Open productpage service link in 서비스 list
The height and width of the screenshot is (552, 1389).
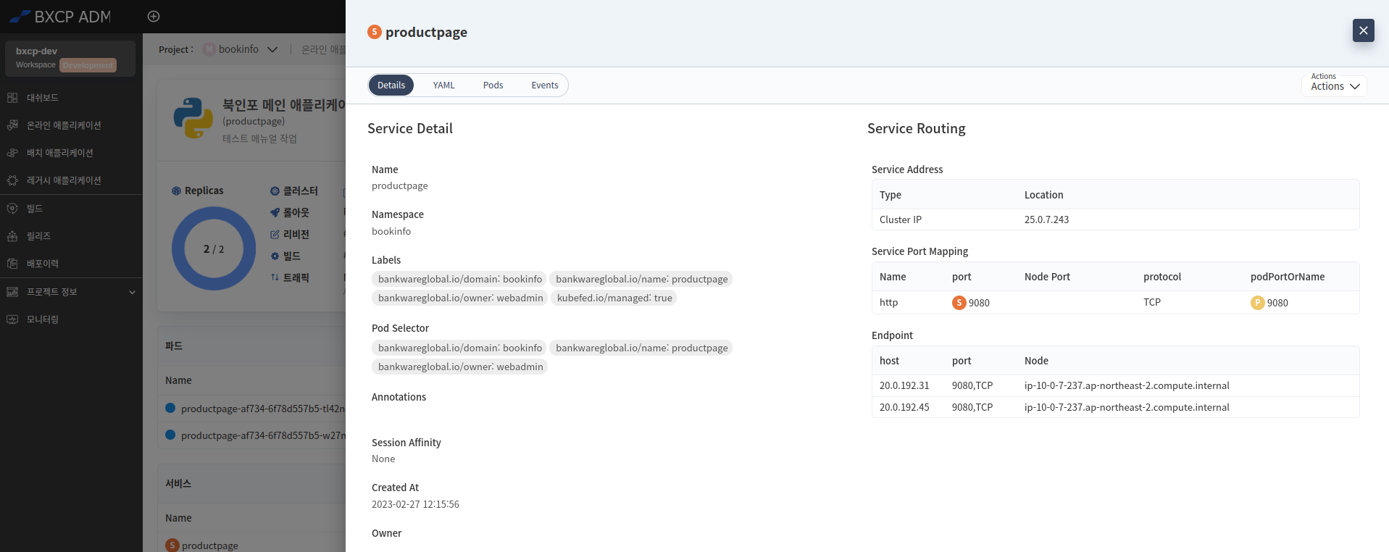(210, 545)
